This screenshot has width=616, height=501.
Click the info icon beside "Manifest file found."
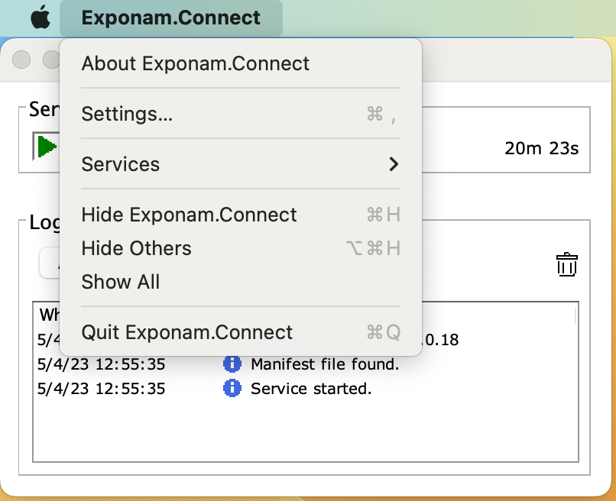[232, 364]
